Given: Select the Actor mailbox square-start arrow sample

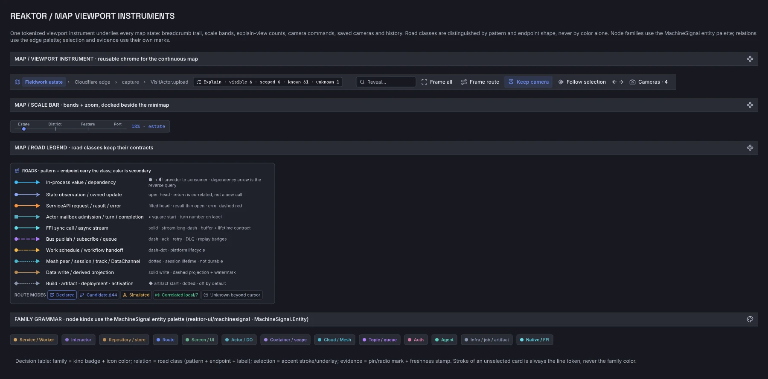Looking at the screenshot, I should pos(27,217).
